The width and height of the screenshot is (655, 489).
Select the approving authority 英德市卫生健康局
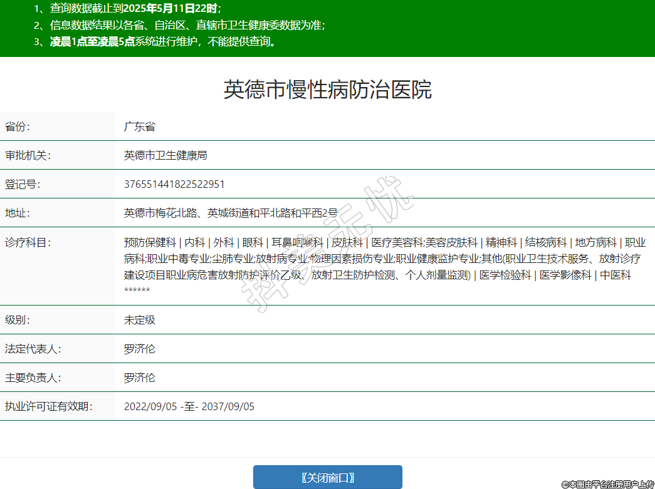[165, 155]
